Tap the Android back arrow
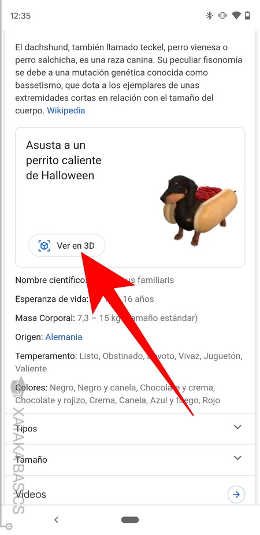This screenshot has height=535, width=260. (x=56, y=519)
